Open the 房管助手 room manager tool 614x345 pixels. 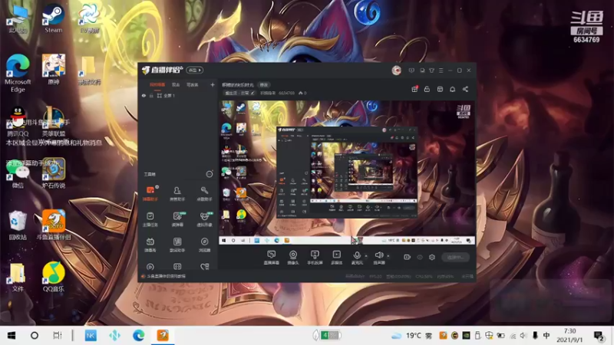[177, 193]
